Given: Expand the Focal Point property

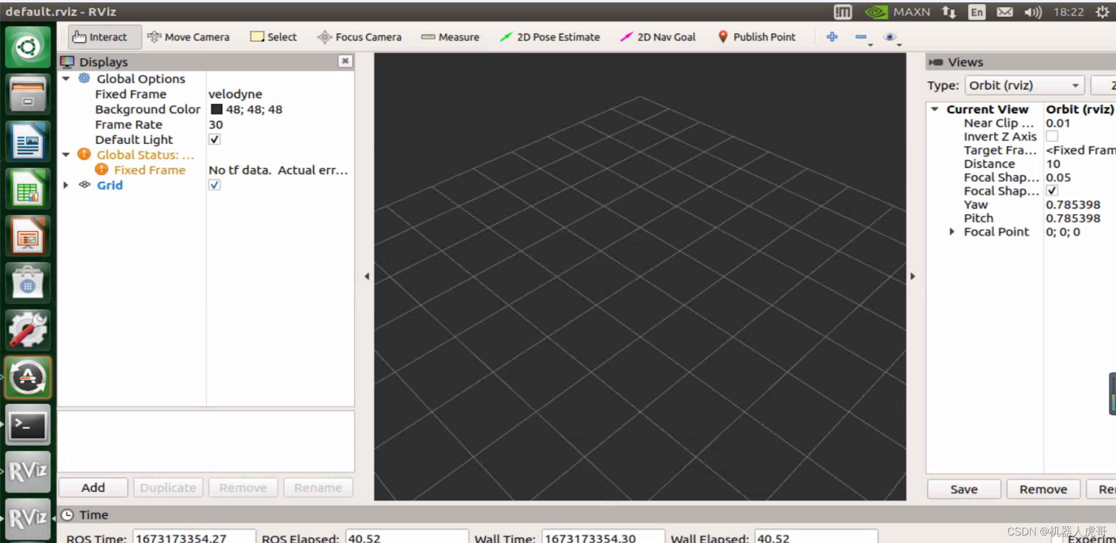Looking at the screenshot, I should pos(951,231).
